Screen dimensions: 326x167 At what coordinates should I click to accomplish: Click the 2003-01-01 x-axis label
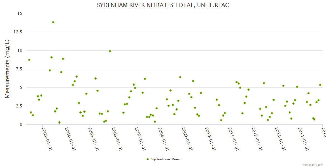(x=47, y=139)
